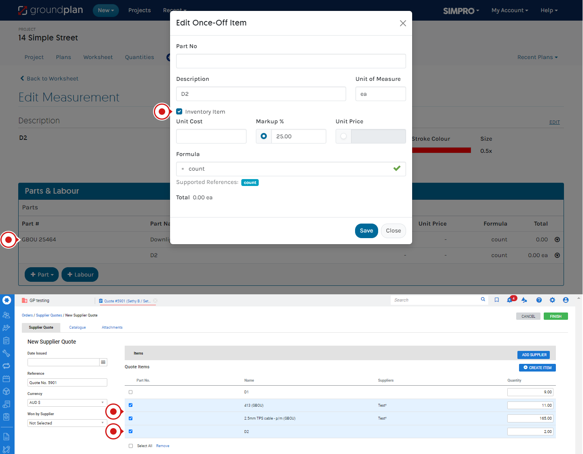Click the Back to Worksheet link

(x=49, y=78)
